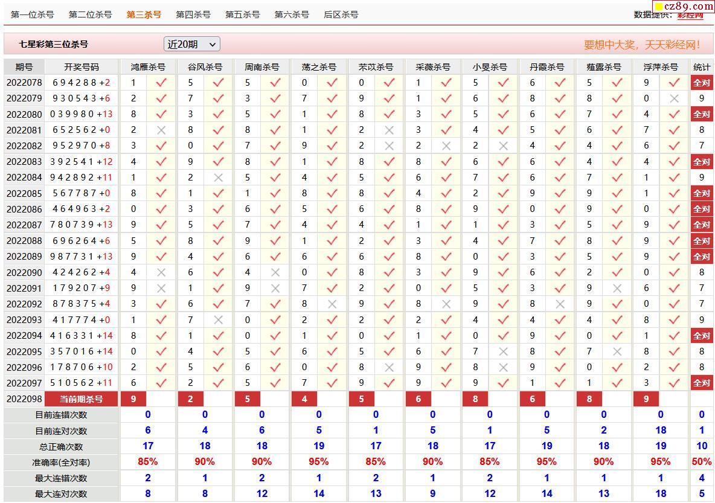Click the 总正确次数 row label
Image resolution: width=715 pixels, height=503 pixels.
(61, 447)
